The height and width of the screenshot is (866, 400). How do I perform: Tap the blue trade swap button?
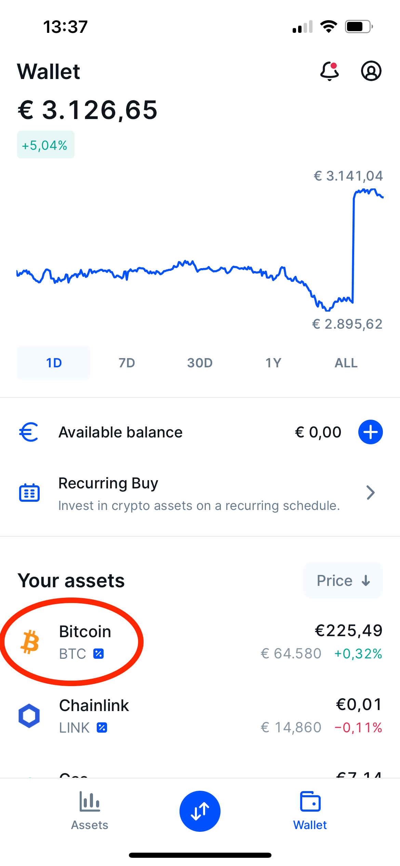point(200,811)
